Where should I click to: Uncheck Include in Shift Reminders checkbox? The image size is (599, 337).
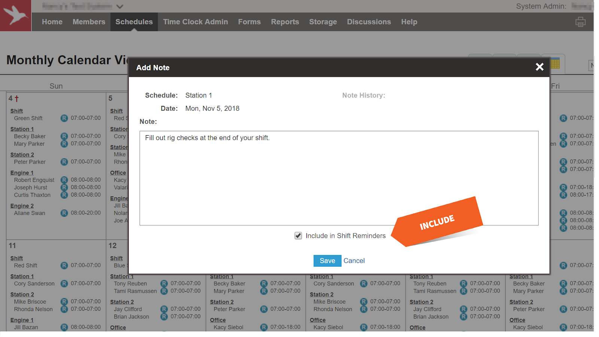pos(298,236)
